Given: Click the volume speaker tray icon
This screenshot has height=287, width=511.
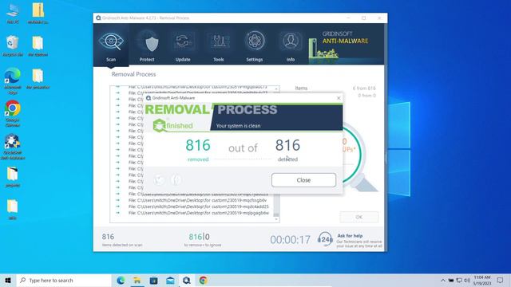Looking at the screenshot, I should (x=467, y=280).
